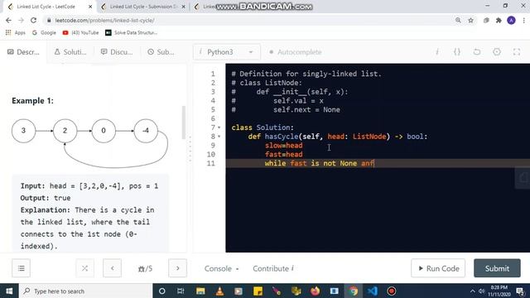The width and height of the screenshot is (530, 298).
Task: Switch to Linked List Cycle Submission browser tab
Action: click(x=143, y=7)
